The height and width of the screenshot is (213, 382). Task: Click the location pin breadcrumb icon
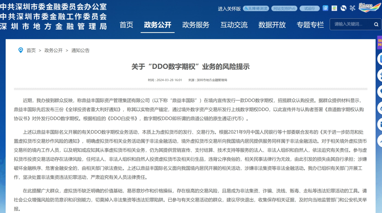pyautogui.click(x=21, y=50)
